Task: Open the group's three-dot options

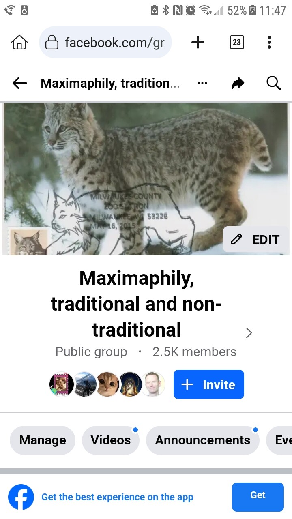Action: point(202,83)
